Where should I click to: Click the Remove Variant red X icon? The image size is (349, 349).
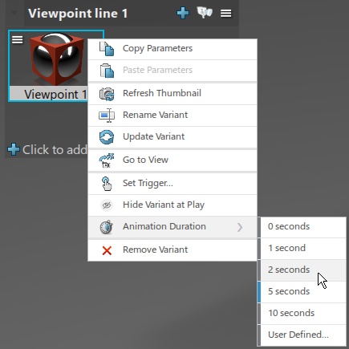(x=107, y=250)
